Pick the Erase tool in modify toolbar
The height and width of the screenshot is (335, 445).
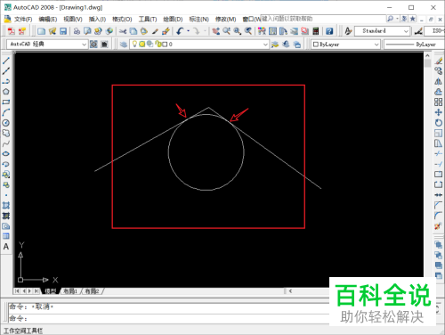coord(439,61)
